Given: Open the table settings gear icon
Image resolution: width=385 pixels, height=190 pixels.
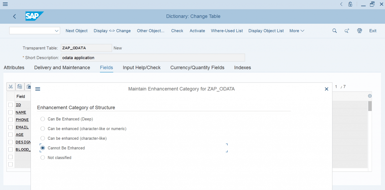Looking at the screenshot, I should pyautogui.click(x=370, y=96).
